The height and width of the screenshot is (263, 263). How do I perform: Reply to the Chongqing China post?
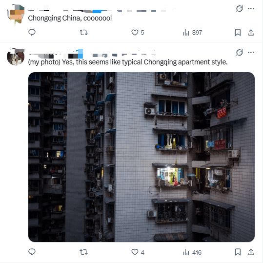(x=32, y=32)
